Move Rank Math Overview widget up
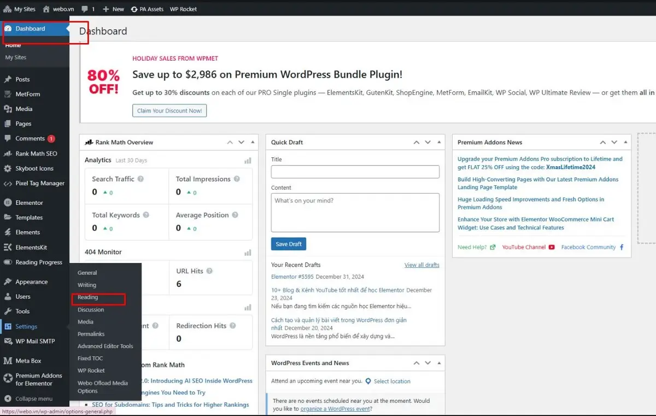This screenshot has height=416, width=656. tap(230, 142)
